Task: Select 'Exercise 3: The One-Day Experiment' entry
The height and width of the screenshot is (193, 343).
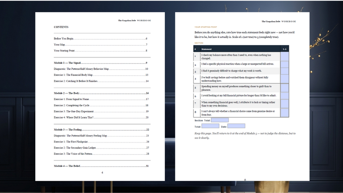Action: click(x=101, y=111)
